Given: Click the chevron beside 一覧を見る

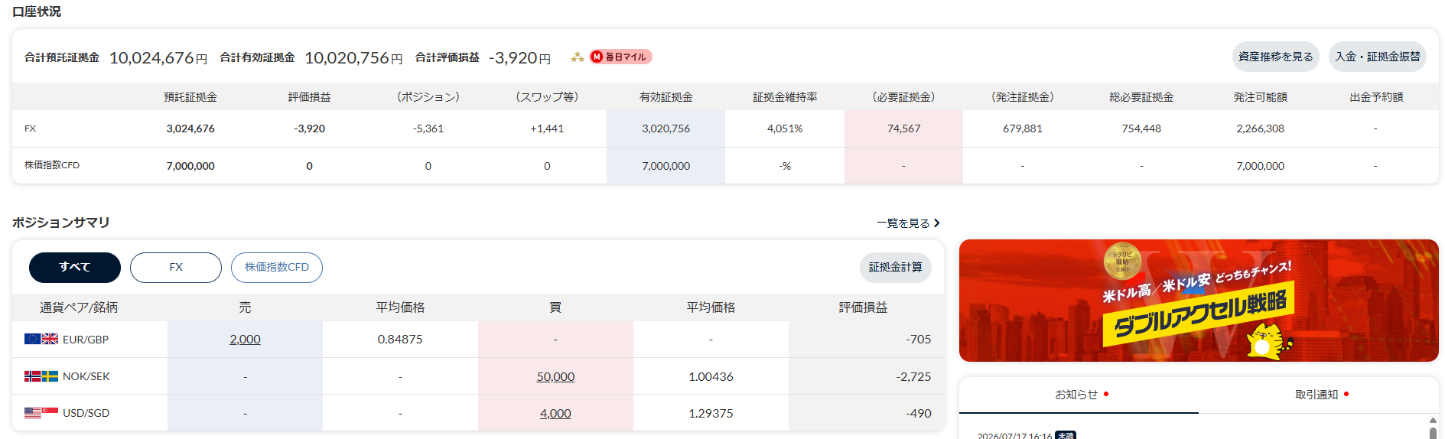Looking at the screenshot, I should (936, 223).
